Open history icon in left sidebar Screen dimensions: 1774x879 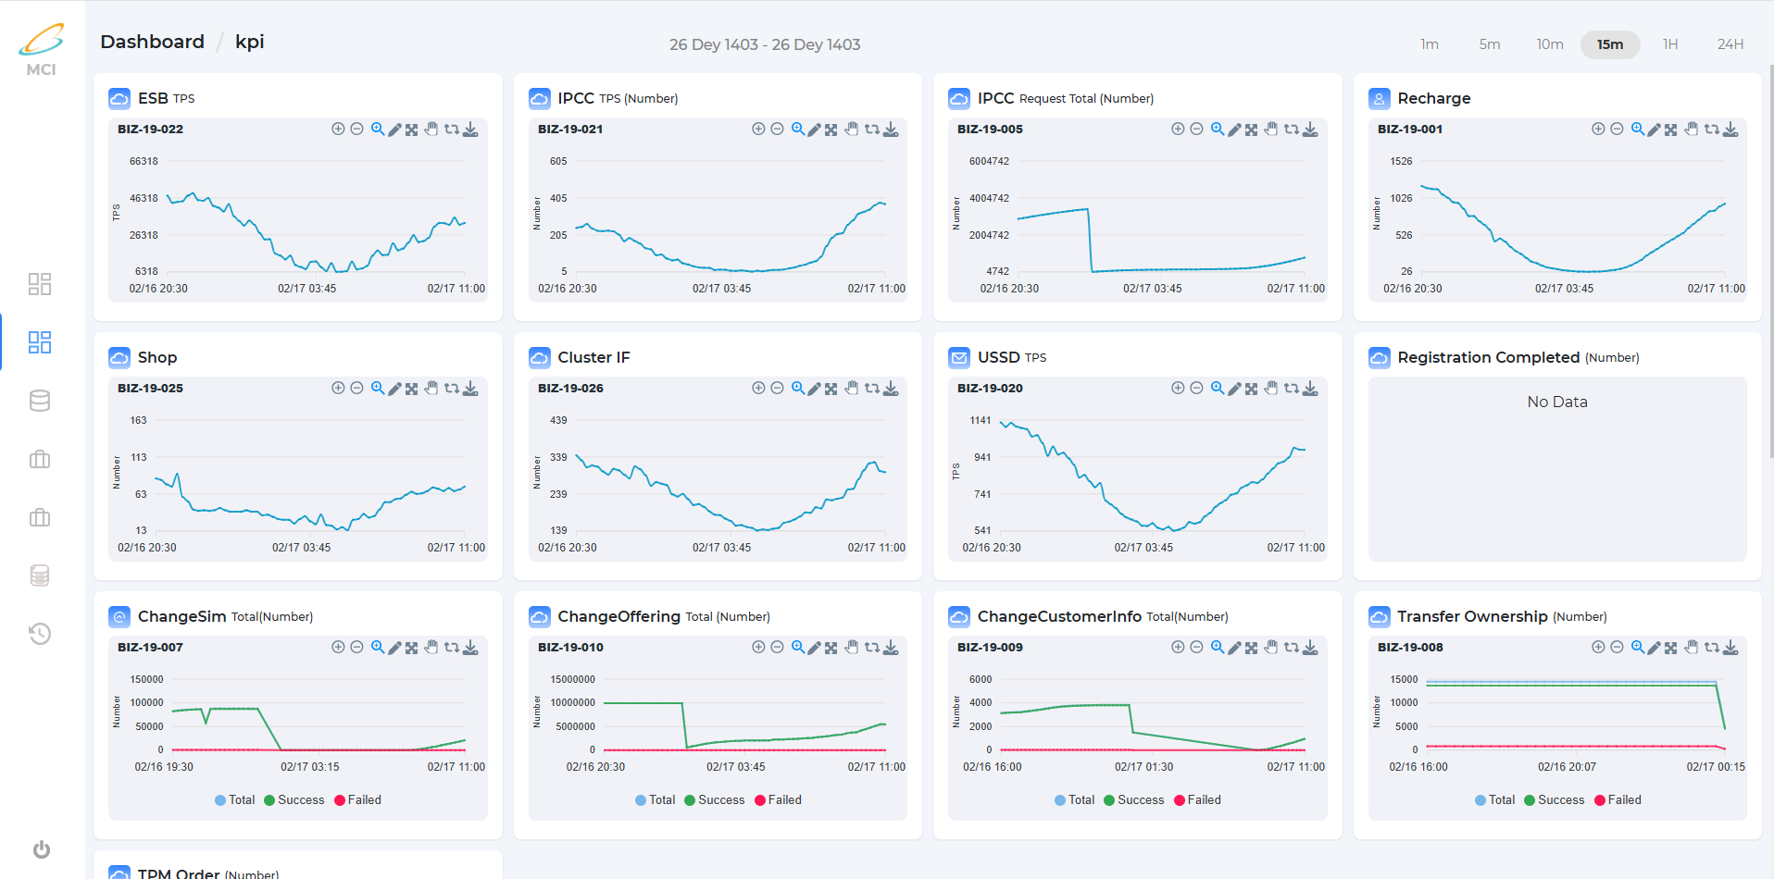click(40, 634)
